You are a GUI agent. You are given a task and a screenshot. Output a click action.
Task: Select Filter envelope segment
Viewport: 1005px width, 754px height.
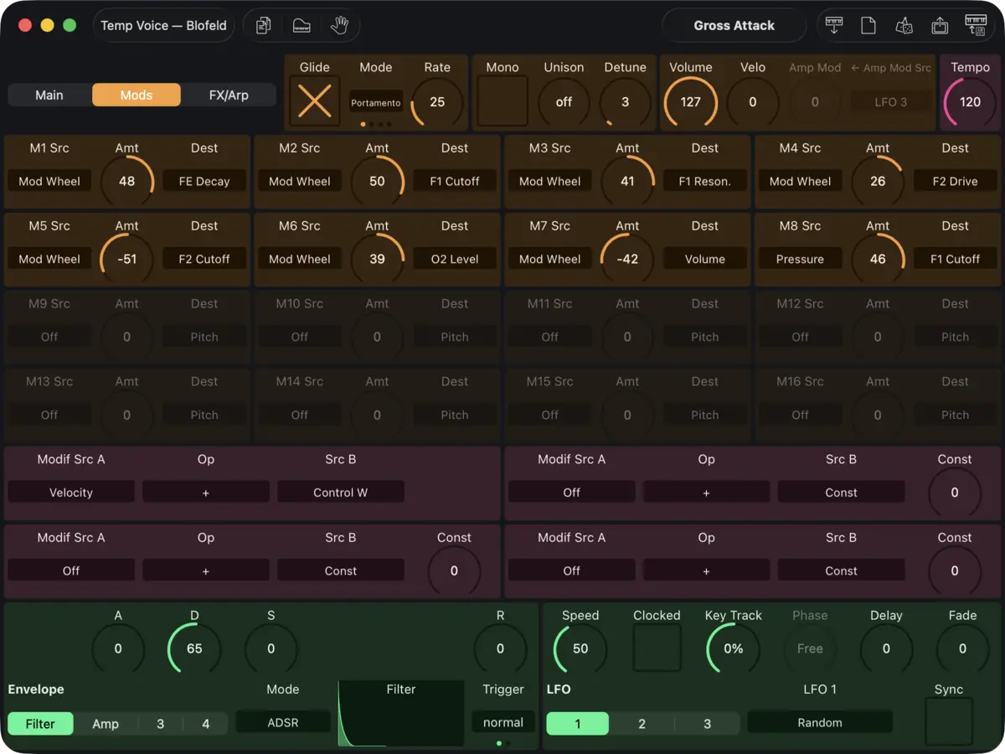point(40,724)
